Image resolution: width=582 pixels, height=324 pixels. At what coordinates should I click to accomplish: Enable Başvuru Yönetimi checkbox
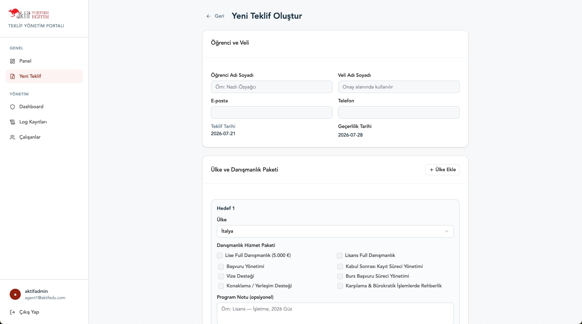pyautogui.click(x=221, y=267)
